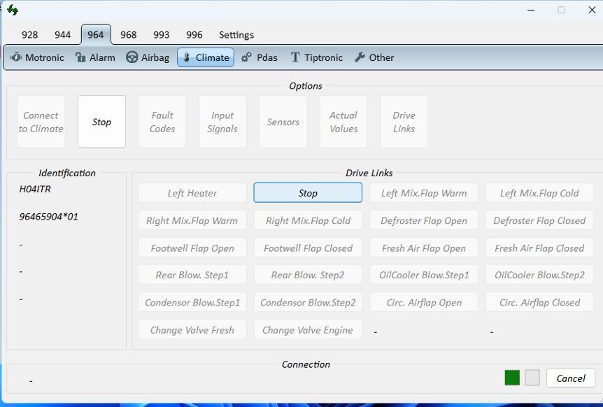Click the H04ITR identification text
Viewport: 603px width, 407px height.
pos(35,189)
